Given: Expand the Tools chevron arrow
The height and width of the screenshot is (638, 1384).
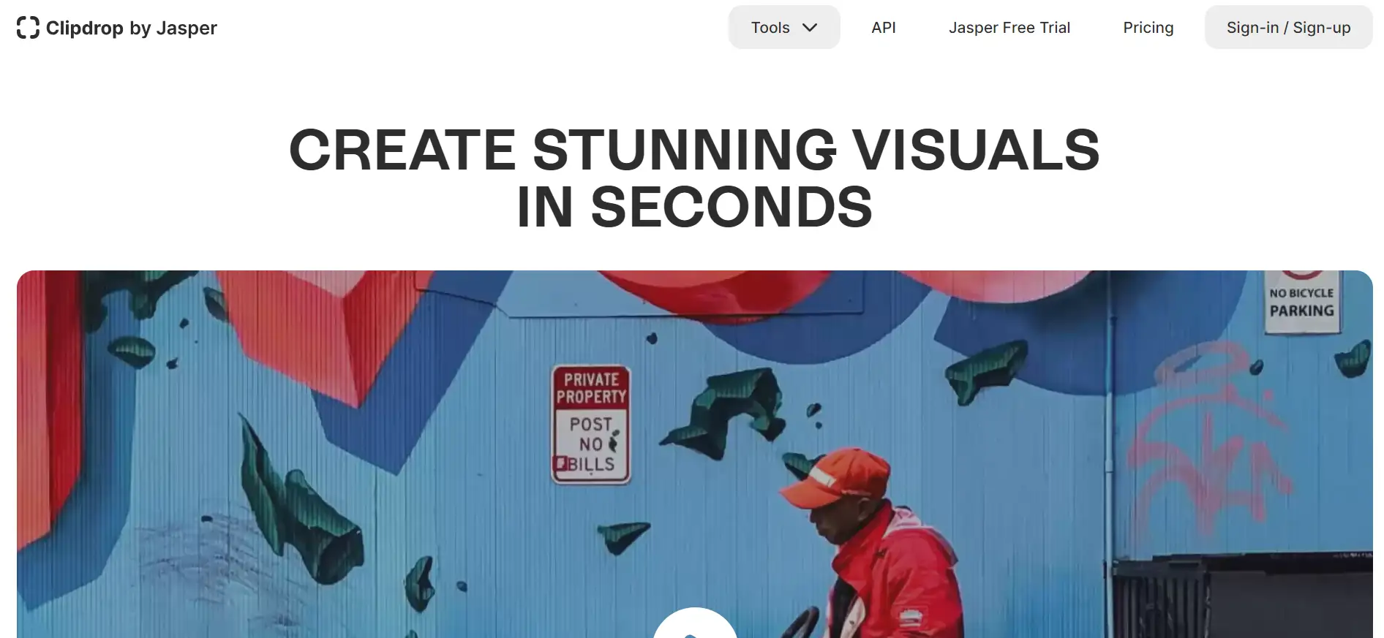Looking at the screenshot, I should pyautogui.click(x=809, y=28).
